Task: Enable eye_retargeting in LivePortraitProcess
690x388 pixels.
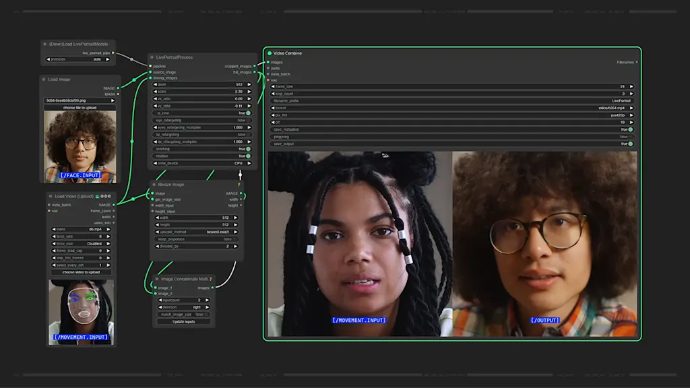Action: point(202,120)
